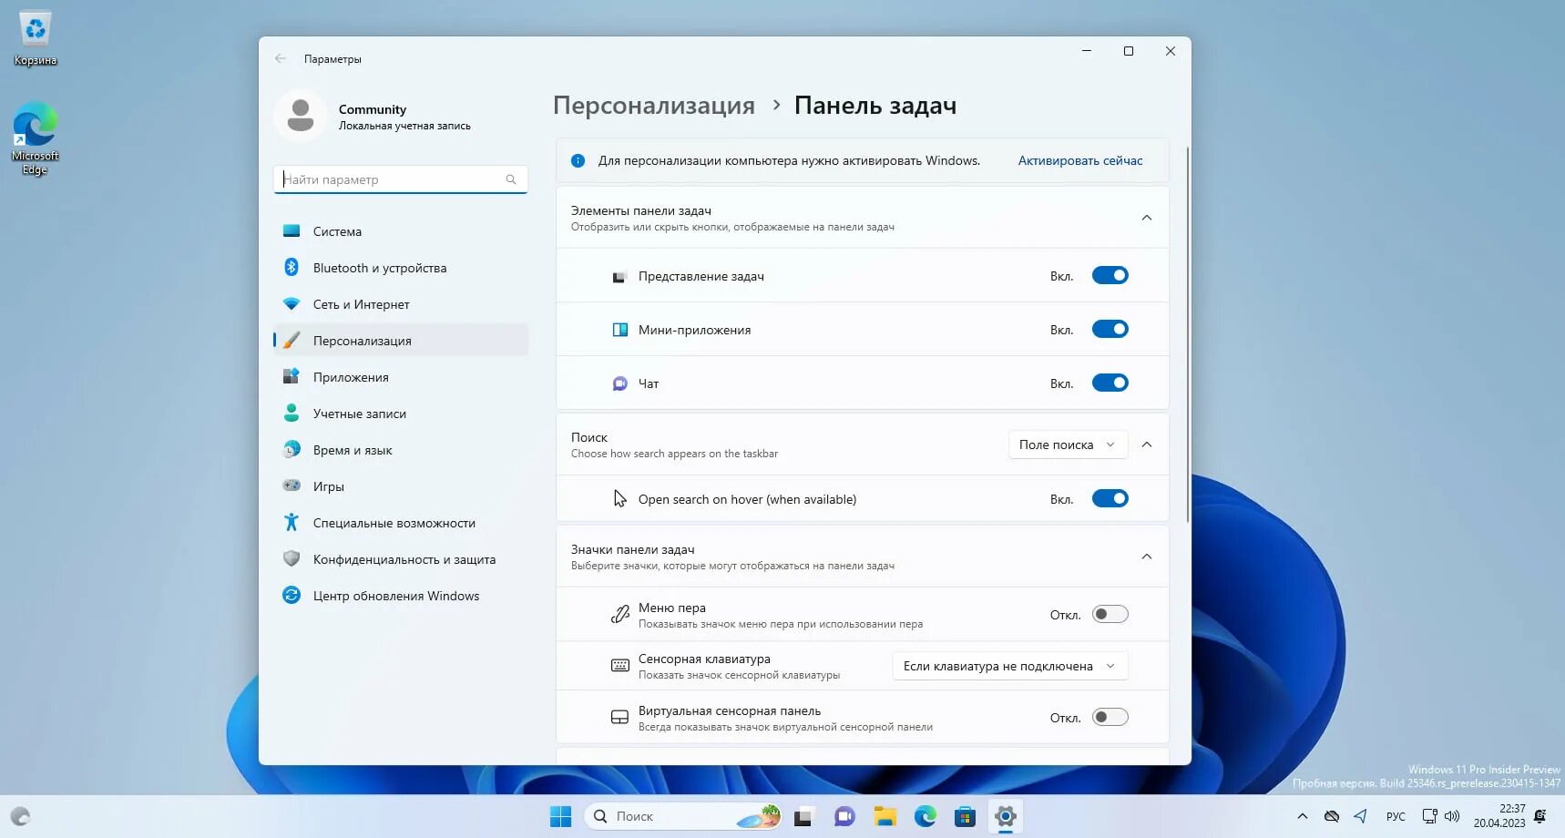The height and width of the screenshot is (838, 1565).
Task: Launch Microsoft Edge from the taskbar
Action: (925, 816)
